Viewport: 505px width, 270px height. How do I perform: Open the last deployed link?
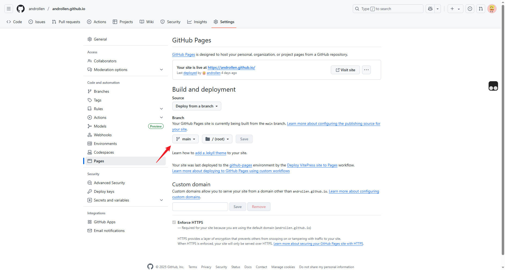point(190,73)
